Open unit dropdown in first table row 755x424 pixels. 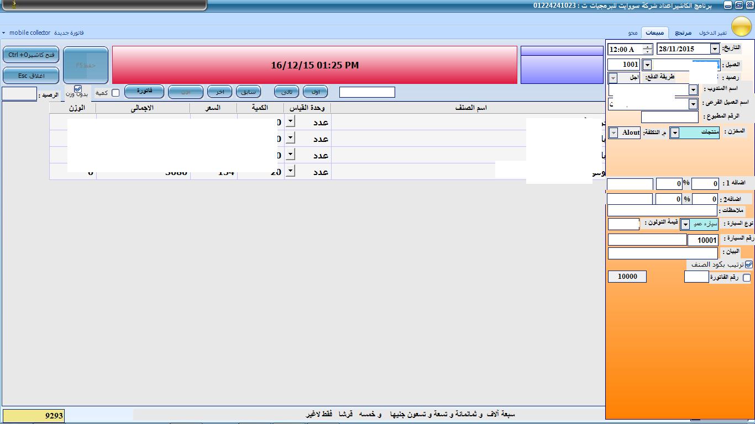pyautogui.click(x=290, y=122)
